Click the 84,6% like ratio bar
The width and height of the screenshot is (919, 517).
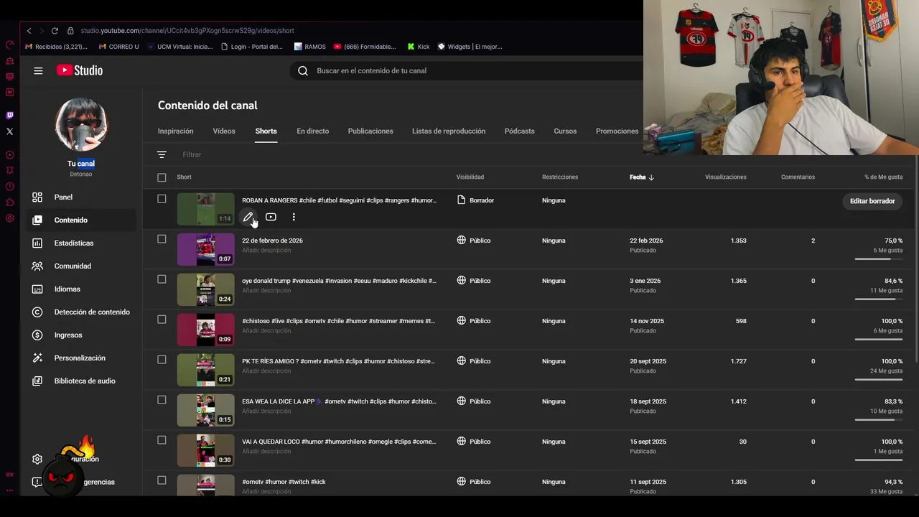879,299
